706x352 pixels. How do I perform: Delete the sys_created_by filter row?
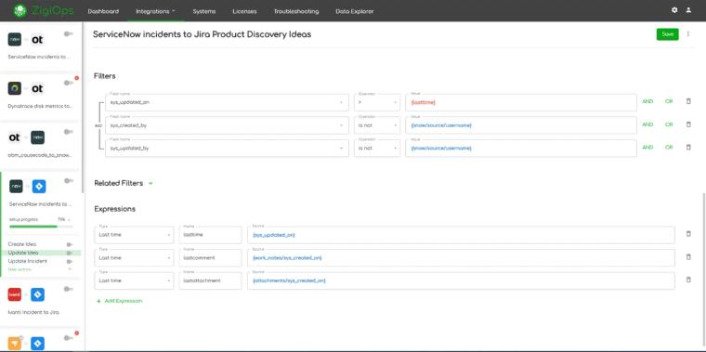click(x=688, y=124)
